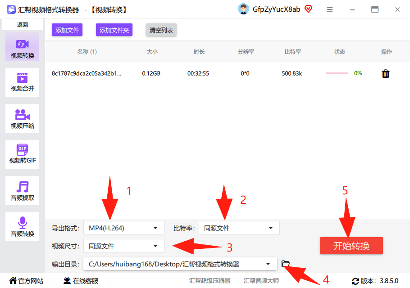Click the user avatar picture

pyautogui.click(x=243, y=9)
